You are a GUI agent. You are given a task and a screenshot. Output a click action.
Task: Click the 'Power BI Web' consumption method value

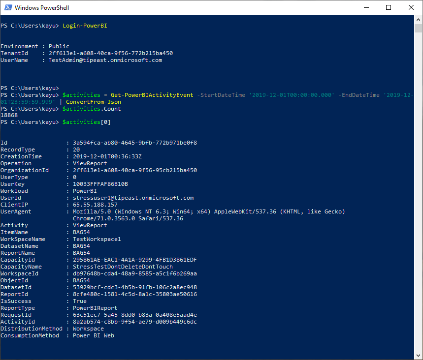(x=94, y=335)
